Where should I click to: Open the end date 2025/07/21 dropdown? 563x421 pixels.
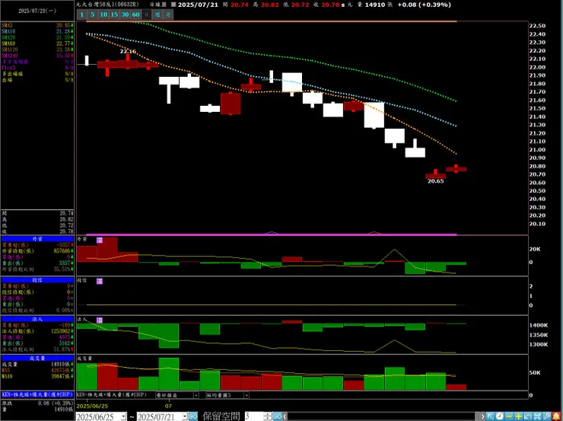(185, 416)
